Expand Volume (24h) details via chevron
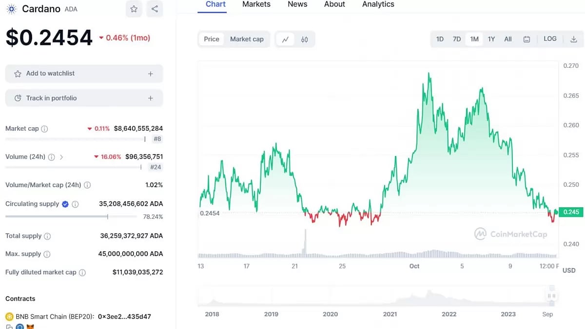This screenshot has width=585, height=329. tap(61, 157)
